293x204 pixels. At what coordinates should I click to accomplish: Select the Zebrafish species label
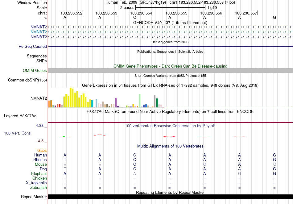(39, 188)
